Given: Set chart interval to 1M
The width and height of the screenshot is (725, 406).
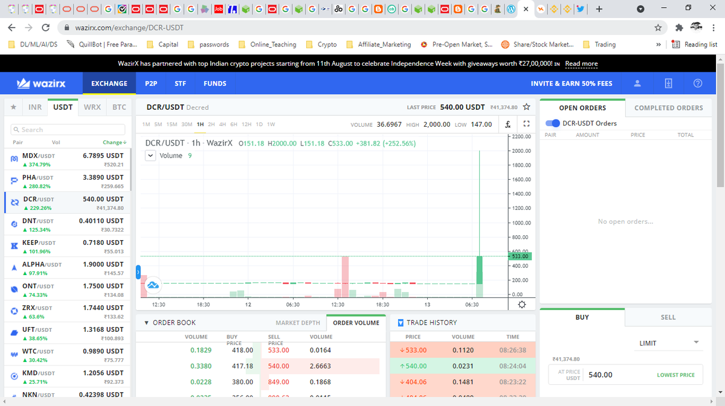Looking at the screenshot, I should tap(146, 124).
